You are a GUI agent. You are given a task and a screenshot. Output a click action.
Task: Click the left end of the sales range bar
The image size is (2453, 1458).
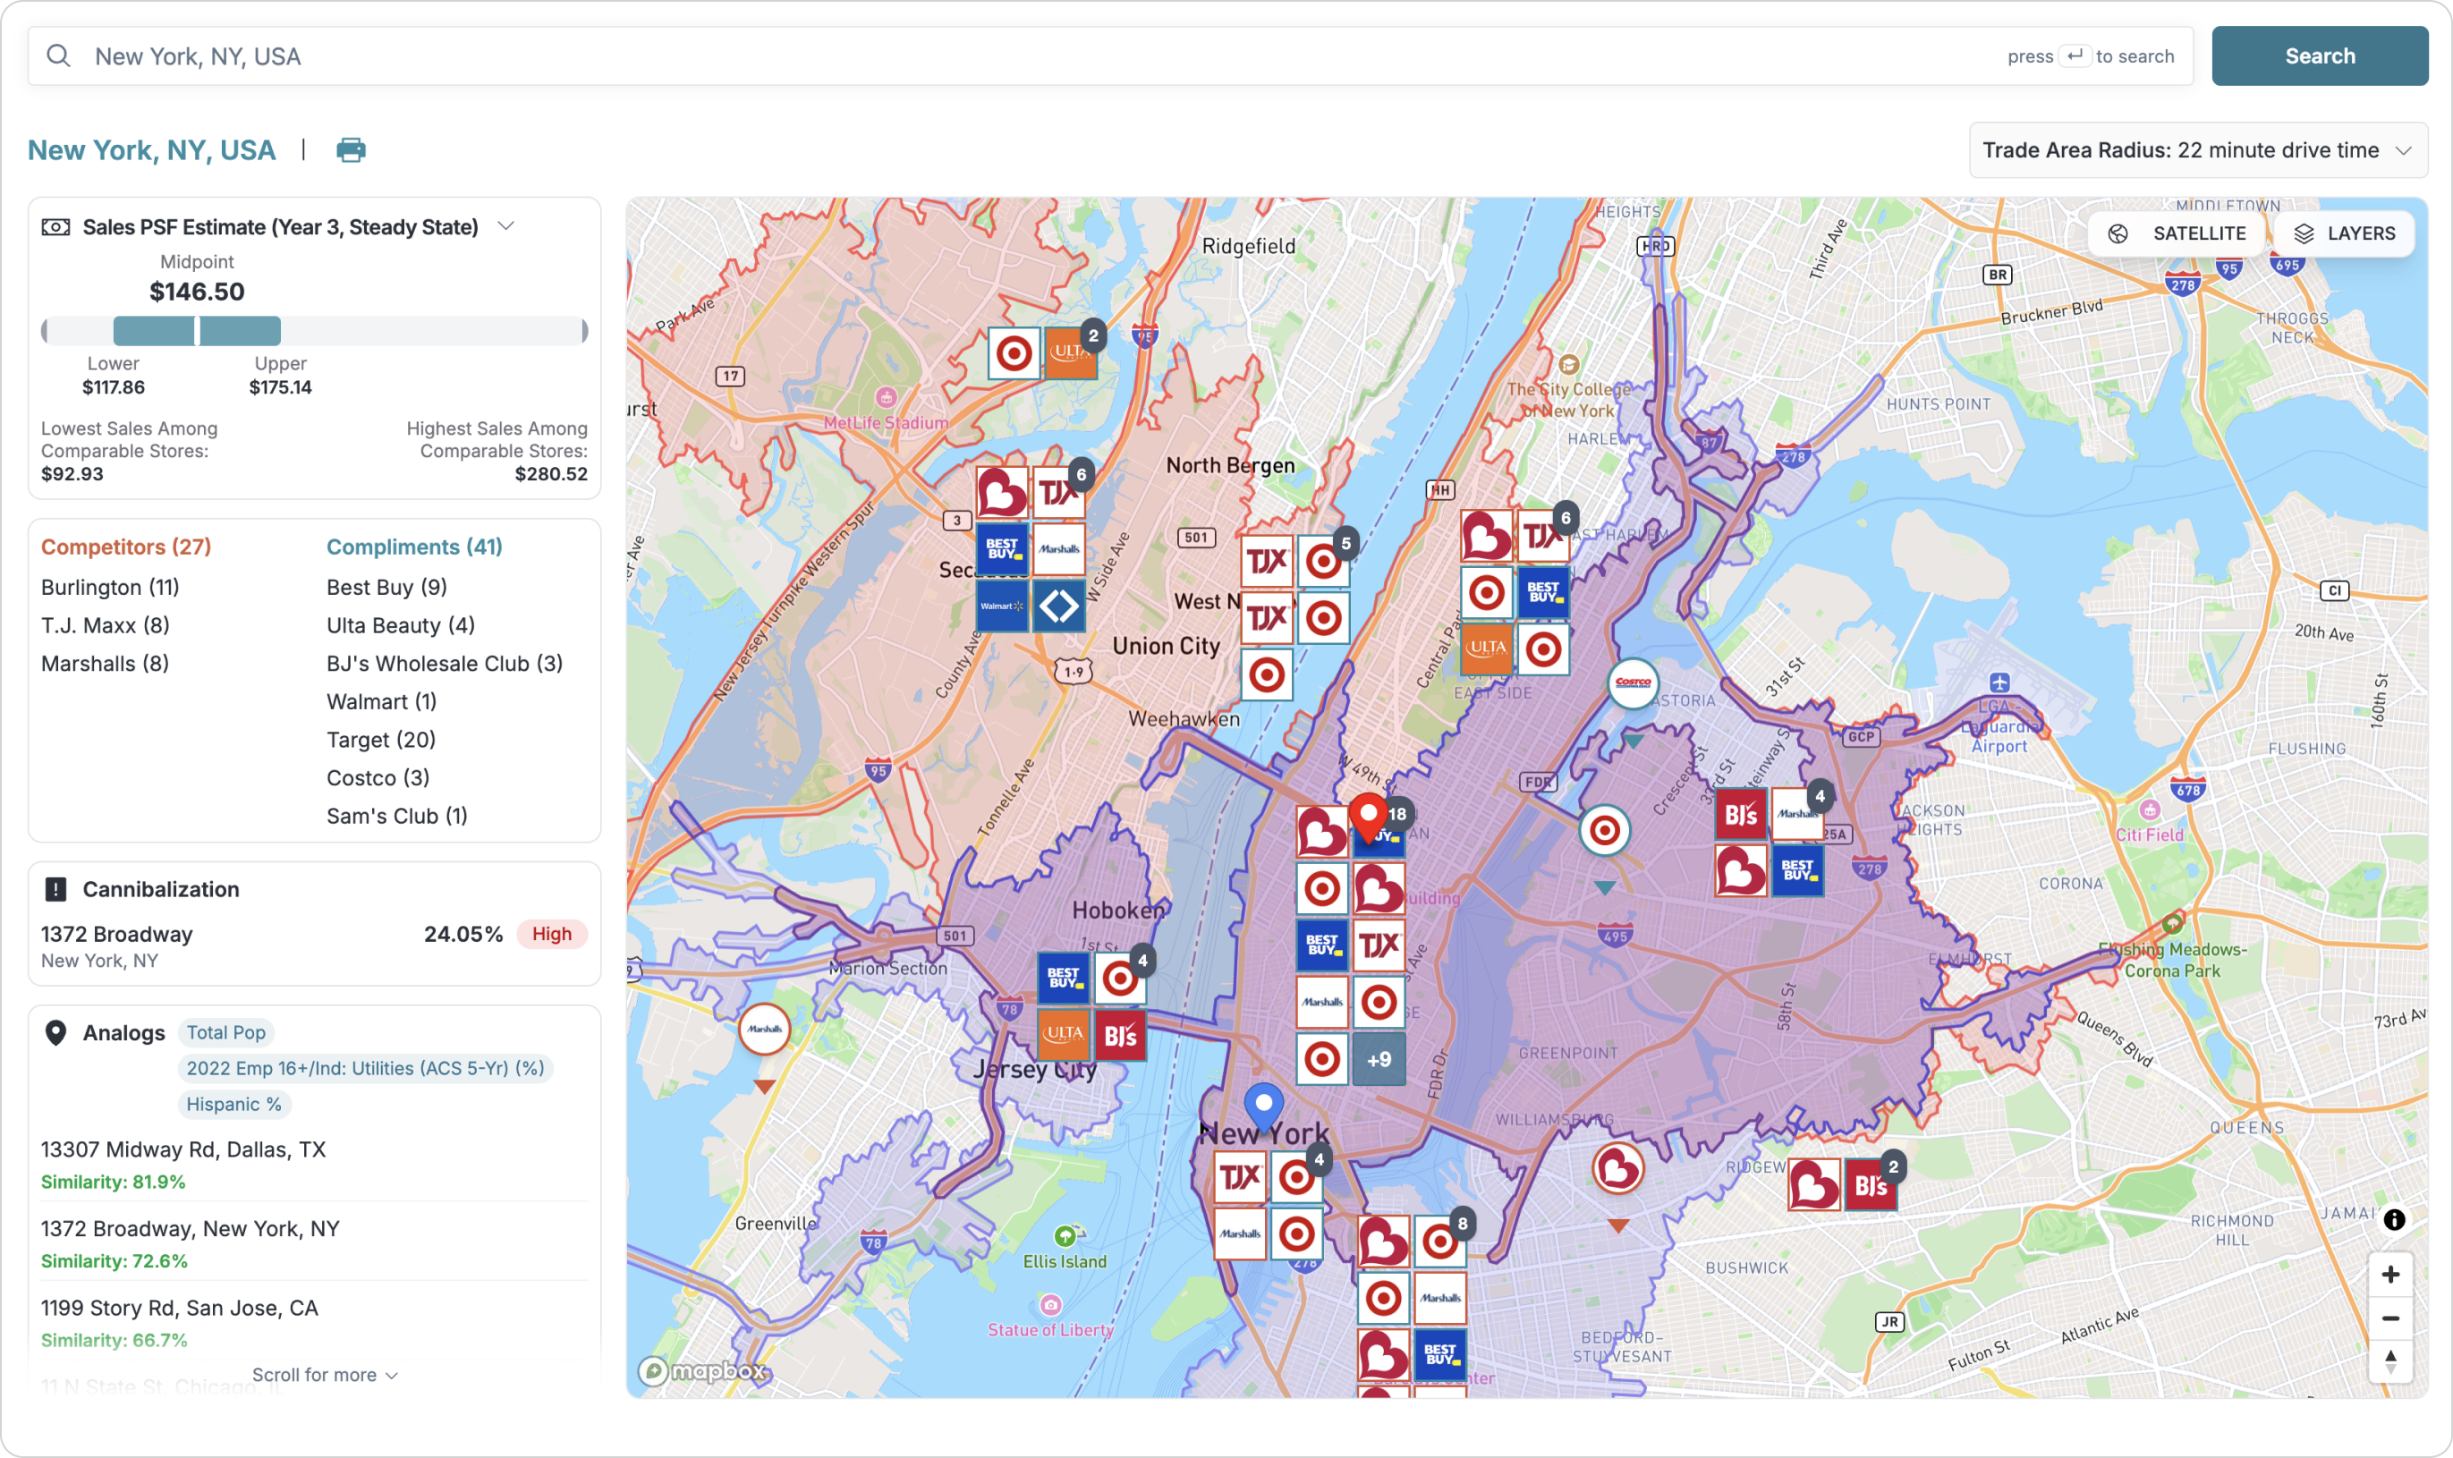pos(44,331)
